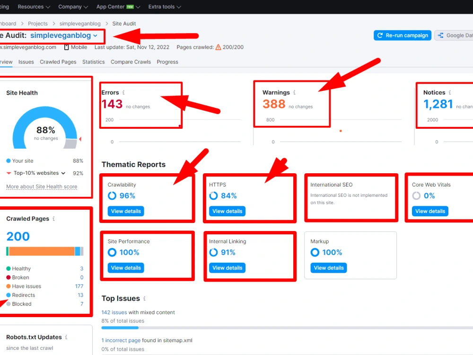
Task: Click the Top Issues info icon
Action: (x=144, y=298)
